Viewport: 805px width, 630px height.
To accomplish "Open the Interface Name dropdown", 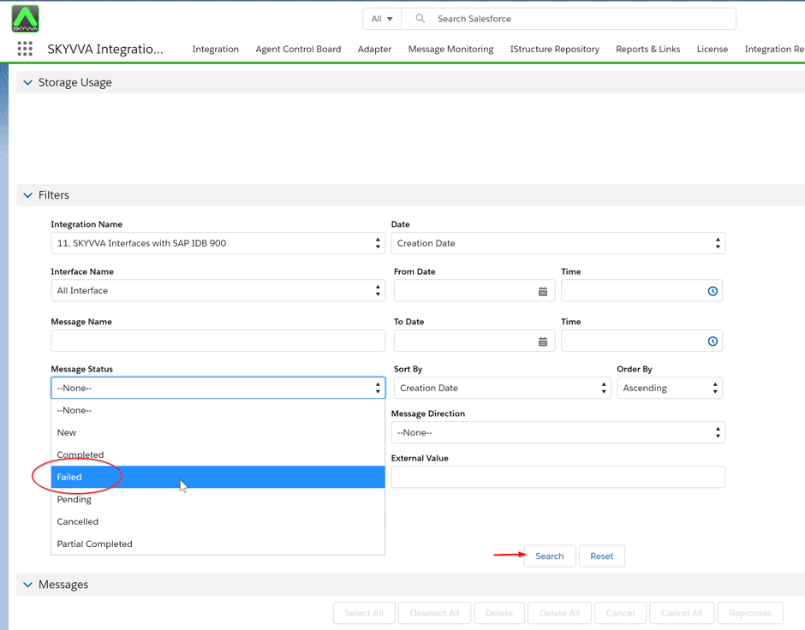I will pyautogui.click(x=218, y=291).
